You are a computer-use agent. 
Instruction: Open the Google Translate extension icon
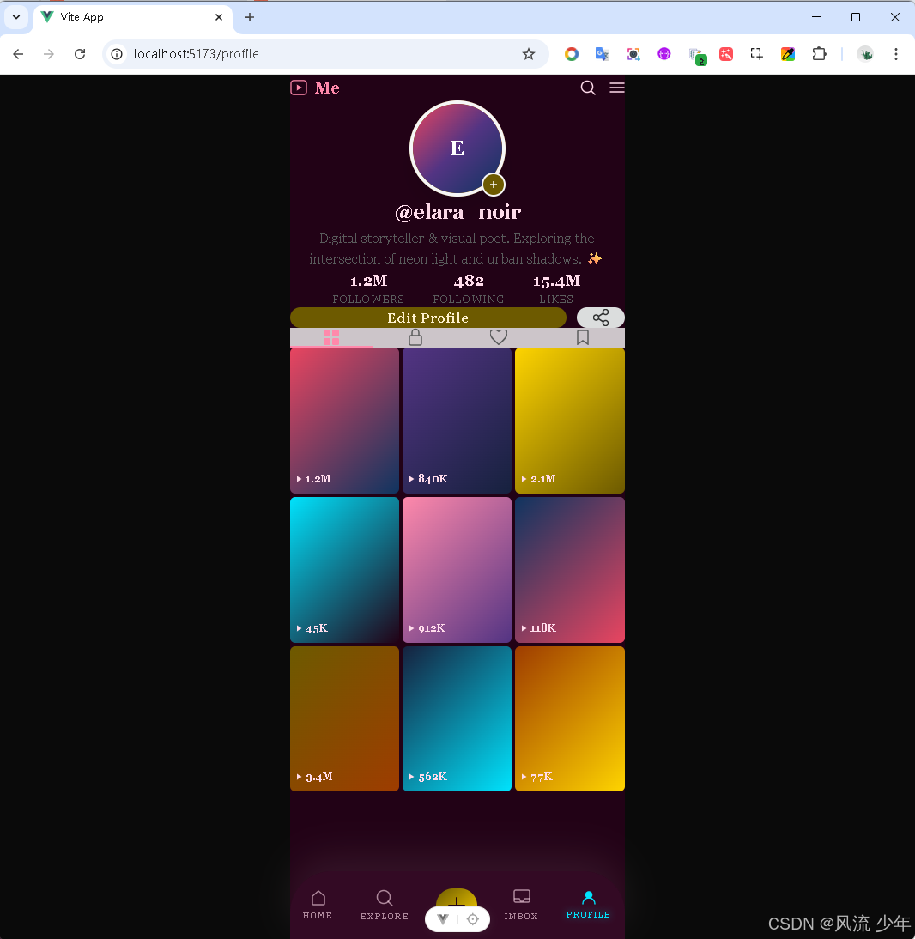click(603, 54)
